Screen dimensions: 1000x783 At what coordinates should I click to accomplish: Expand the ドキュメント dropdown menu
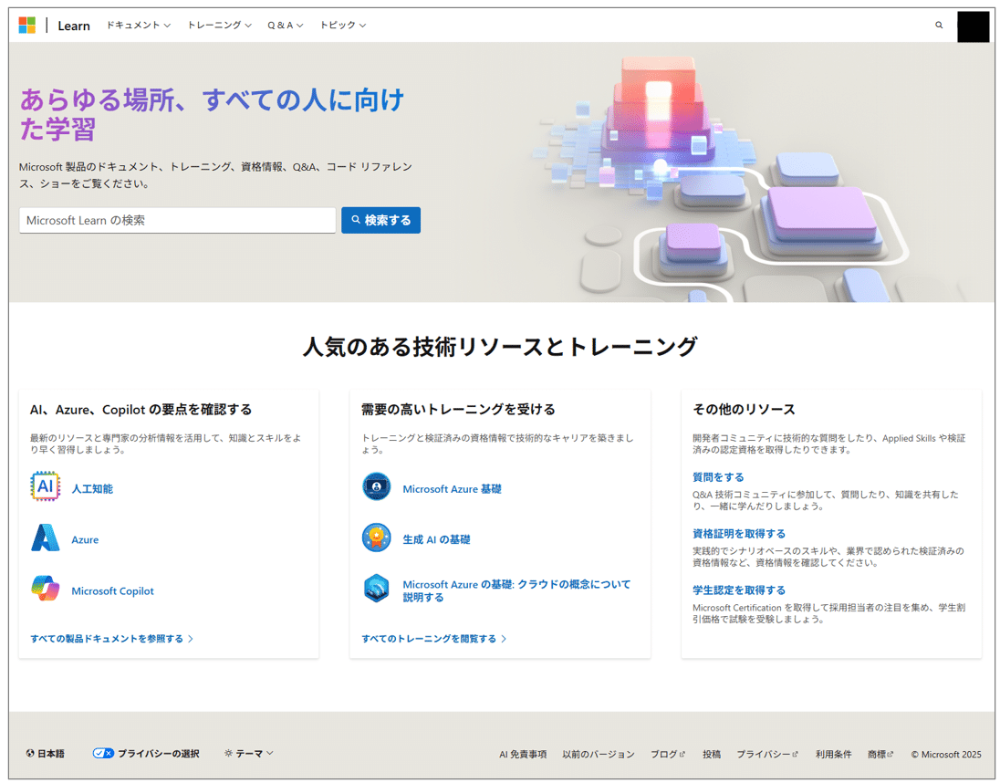(138, 26)
